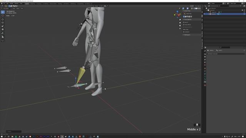The height and width of the screenshot is (138, 246).
Task: Toggle Collection eye icon in outliner
Action: coord(244,10)
